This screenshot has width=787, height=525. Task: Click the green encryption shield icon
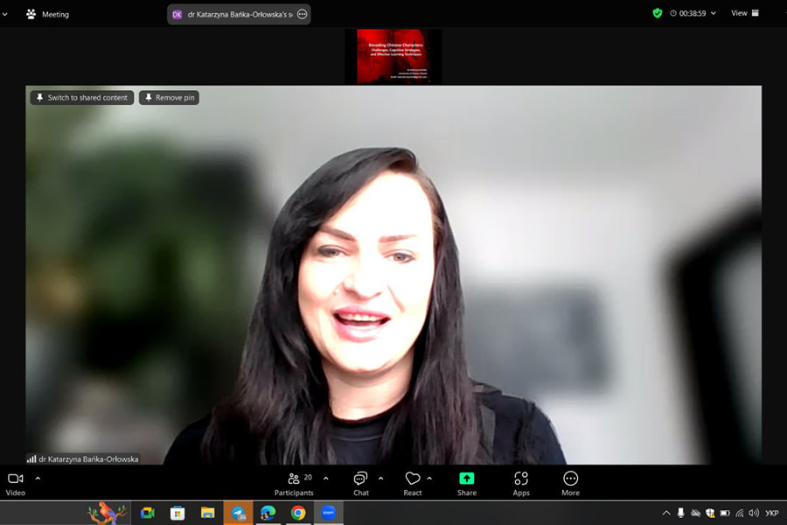tap(657, 14)
